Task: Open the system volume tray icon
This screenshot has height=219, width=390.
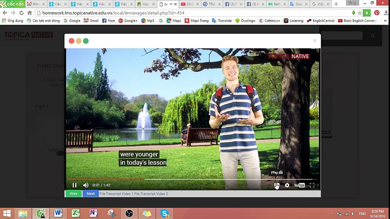Action: (x=353, y=214)
